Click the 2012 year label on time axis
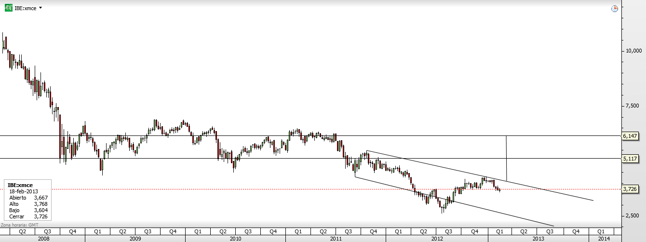646x242 pixels. (437, 239)
